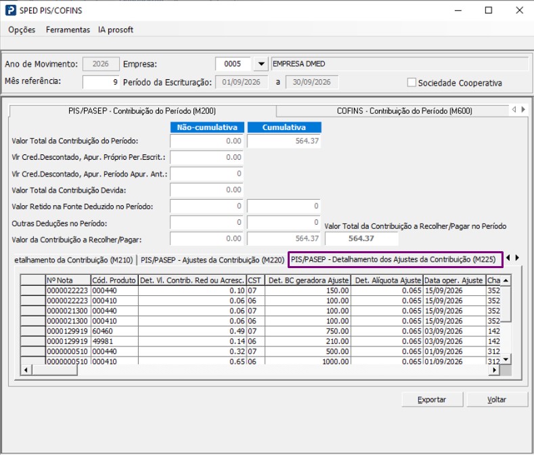Screen dimensions: 534x455
Task: Click the Não-cumulativa Valor Total da Contribuição field
Action: click(206, 141)
